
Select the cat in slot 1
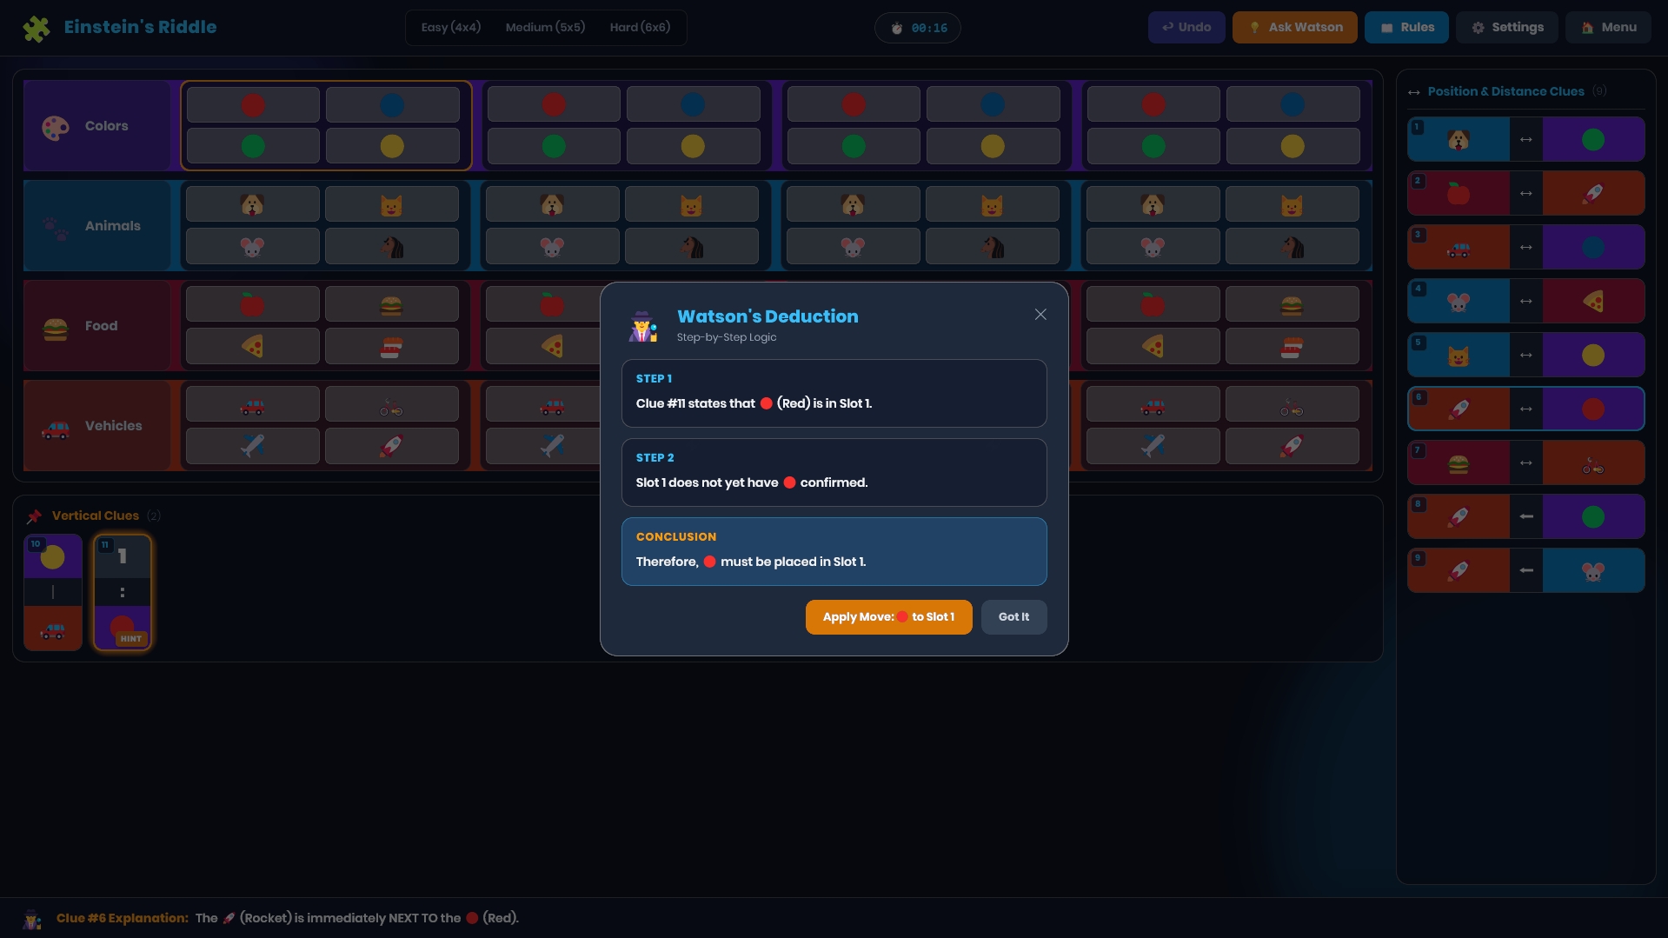click(x=391, y=205)
